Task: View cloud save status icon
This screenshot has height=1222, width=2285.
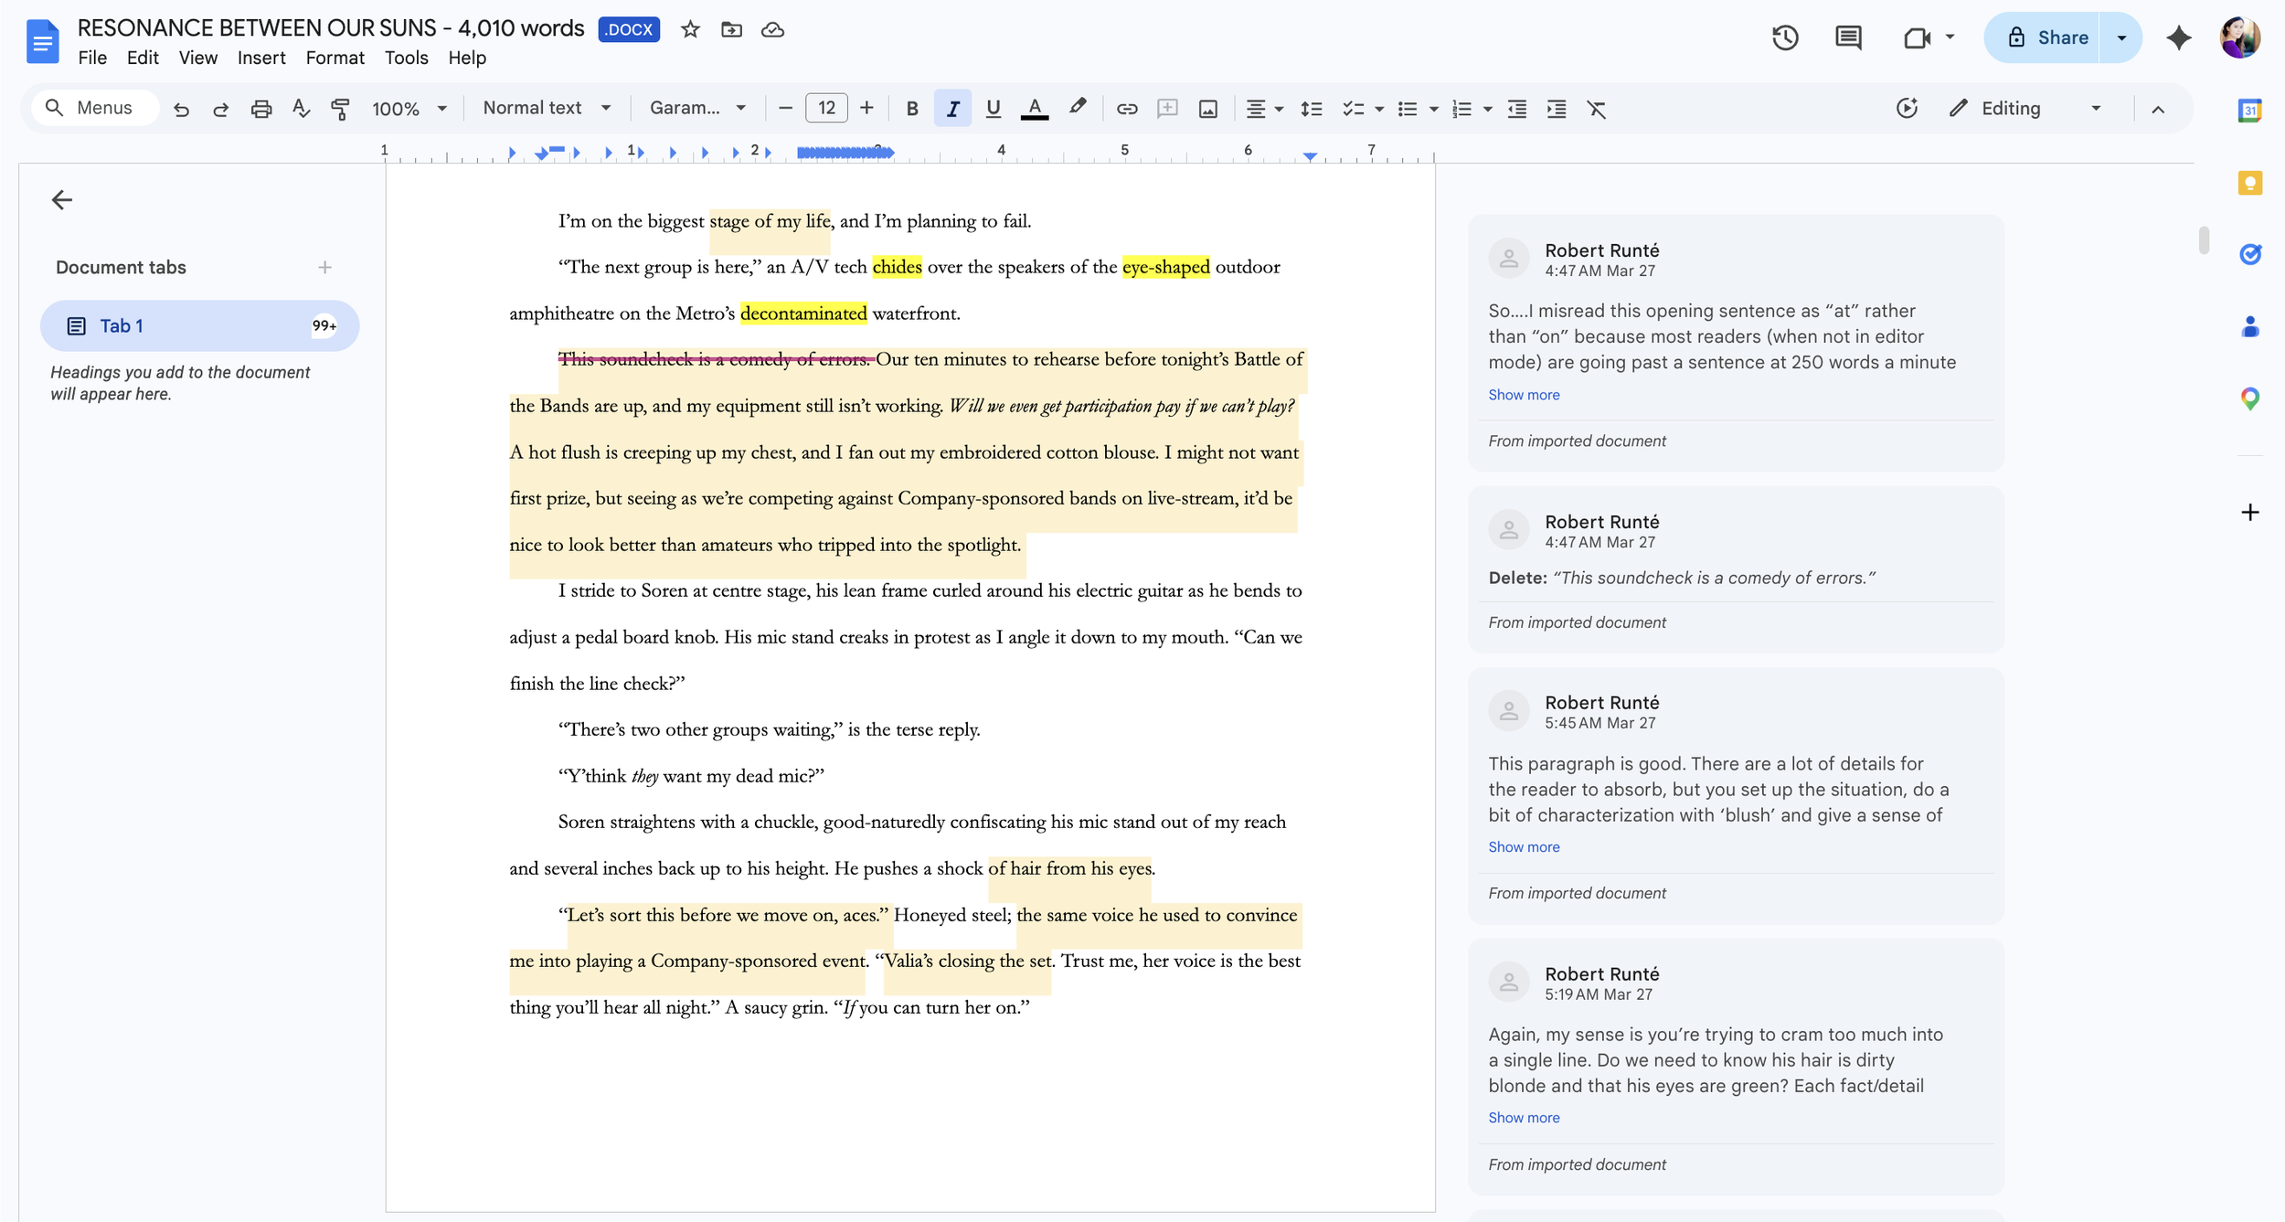Action: pyautogui.click(x=773, y=29)
